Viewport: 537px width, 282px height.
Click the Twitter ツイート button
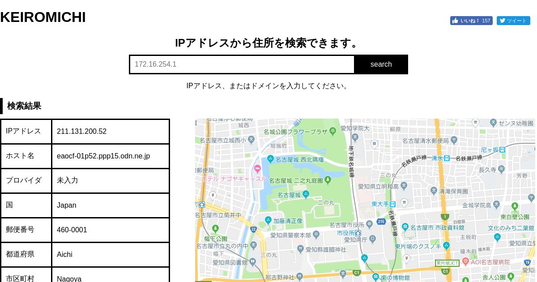(x=513, y=21)
